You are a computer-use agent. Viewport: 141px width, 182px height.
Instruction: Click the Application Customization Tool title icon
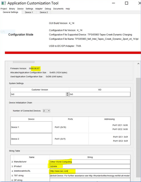coord(3,3)
